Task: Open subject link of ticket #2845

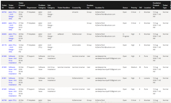Action: (13, 37)
